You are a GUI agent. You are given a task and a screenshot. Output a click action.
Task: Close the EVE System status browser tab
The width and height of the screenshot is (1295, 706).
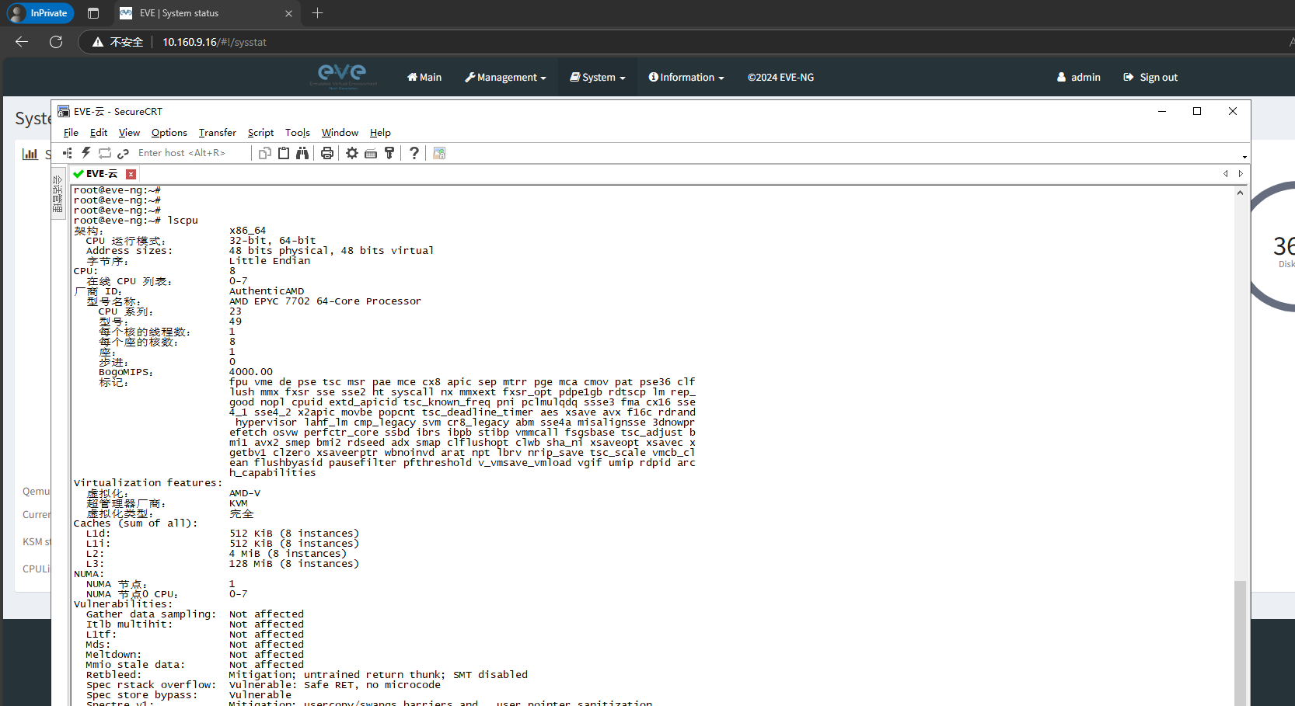tap(288, 13)
